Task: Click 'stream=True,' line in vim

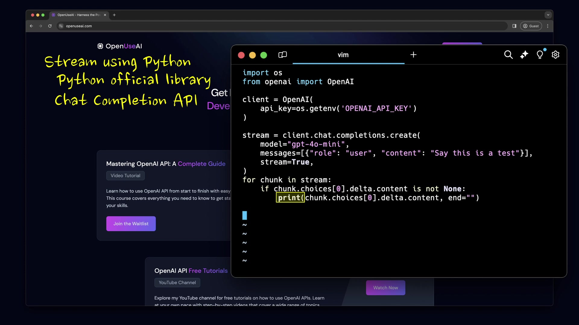Action: (286, 162)
